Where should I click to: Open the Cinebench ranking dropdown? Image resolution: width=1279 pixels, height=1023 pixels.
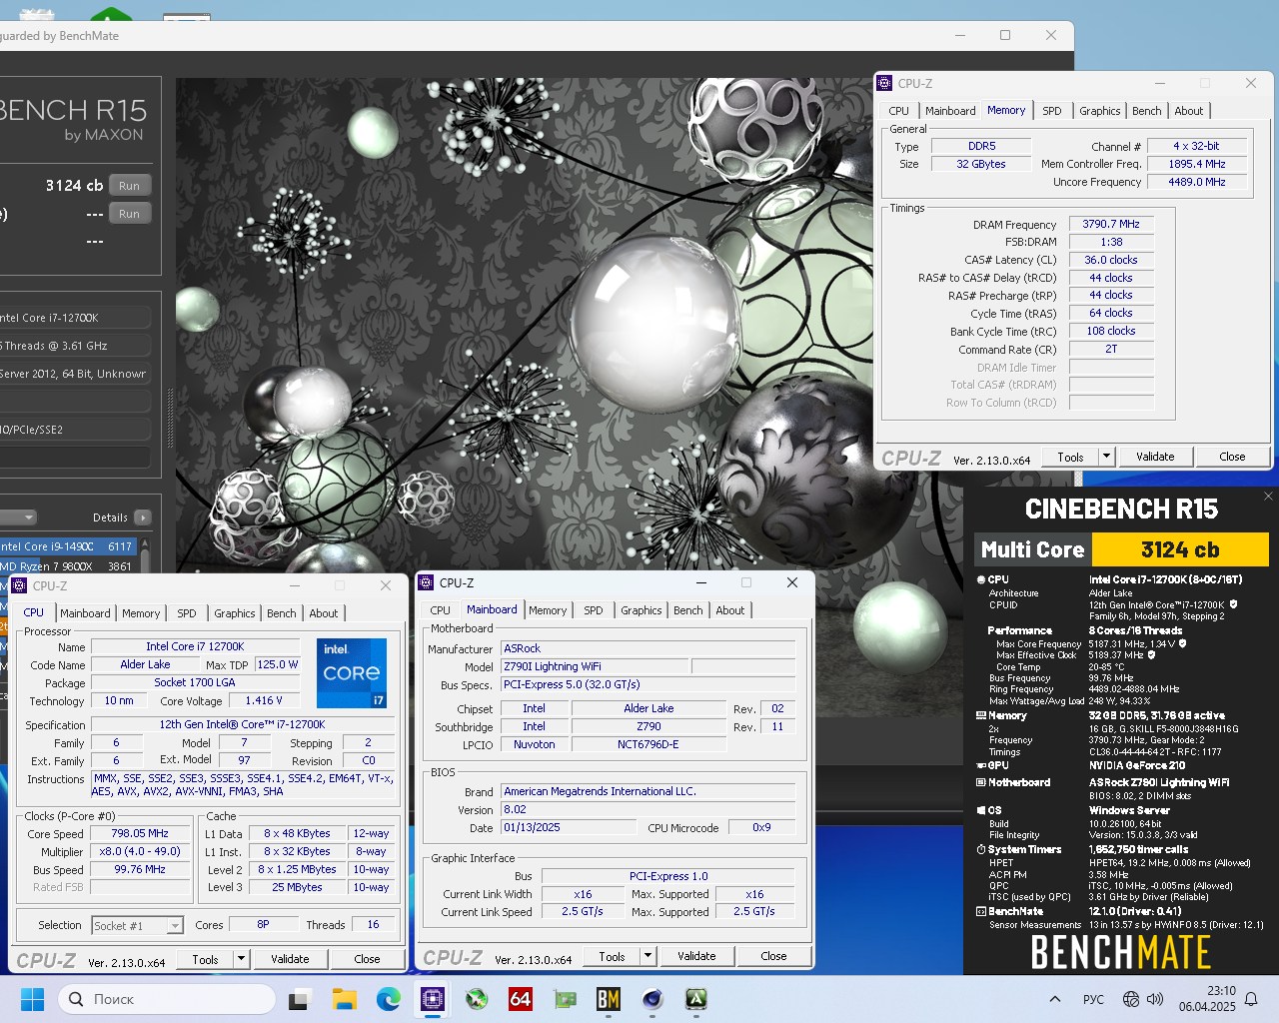pyautogui.click(x=18, y=517)
